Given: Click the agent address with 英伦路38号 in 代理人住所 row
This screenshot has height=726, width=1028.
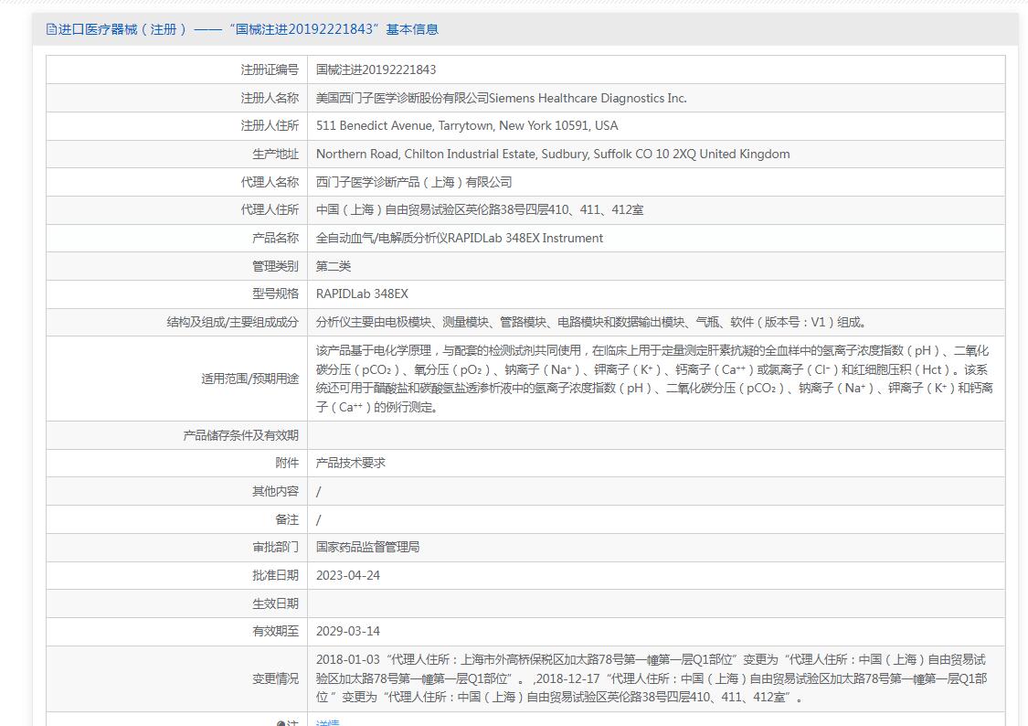Looking at the screenshot, I should (479, 209).
